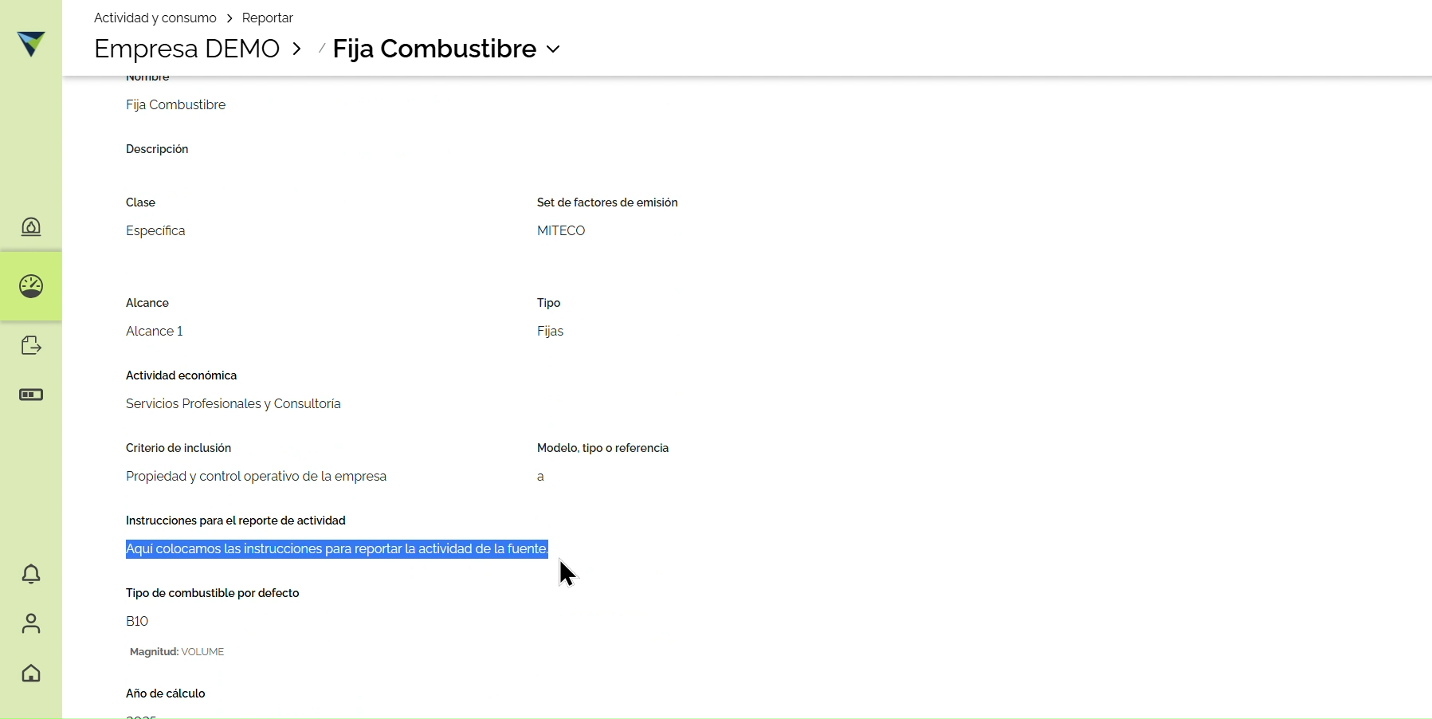Go to home via house icon
Image resolution: width=1432 pixels, height=719 pixels.
(x=31, y=674)
